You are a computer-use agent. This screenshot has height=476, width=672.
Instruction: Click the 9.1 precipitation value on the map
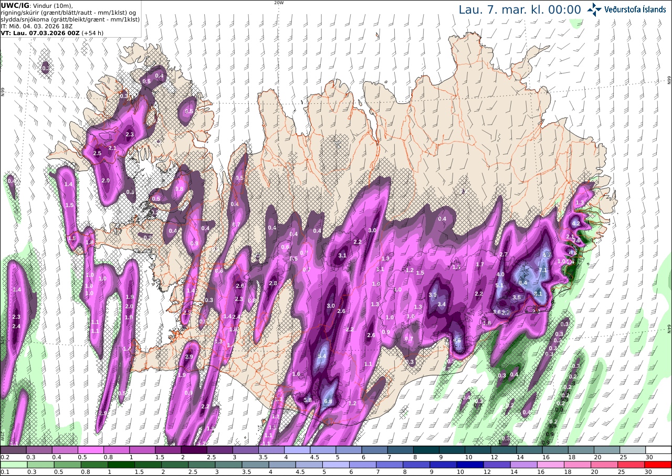[538, 294]
